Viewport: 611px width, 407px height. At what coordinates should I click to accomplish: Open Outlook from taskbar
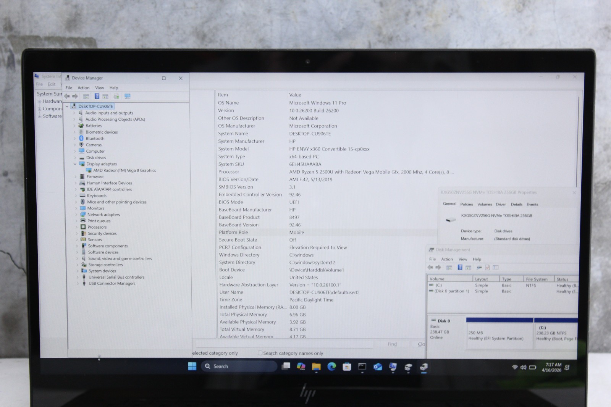point(378,367)
